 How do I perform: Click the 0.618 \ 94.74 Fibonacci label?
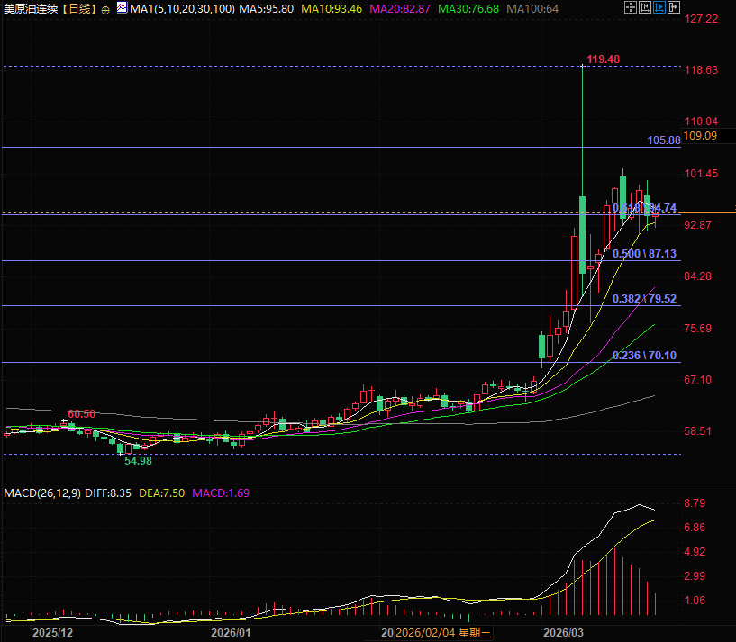(644, 208)
